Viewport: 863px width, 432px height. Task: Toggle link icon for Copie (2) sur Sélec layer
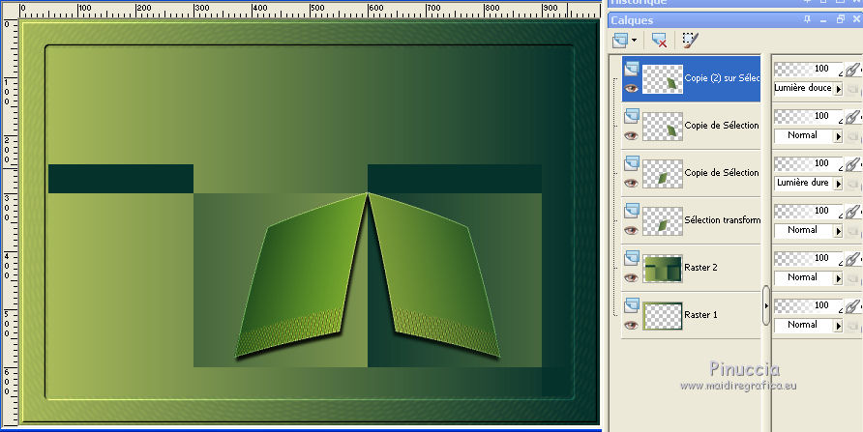click(x=852, y=70)
